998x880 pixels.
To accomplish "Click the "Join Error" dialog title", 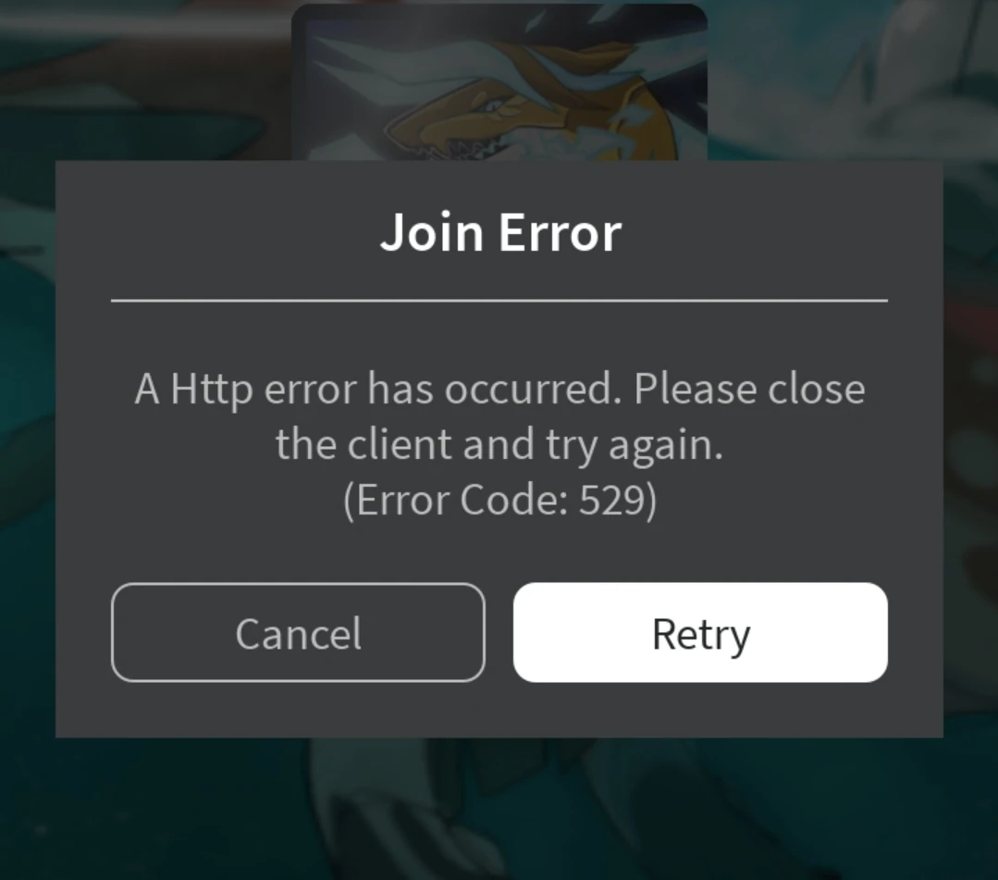I will click(500, 232).
